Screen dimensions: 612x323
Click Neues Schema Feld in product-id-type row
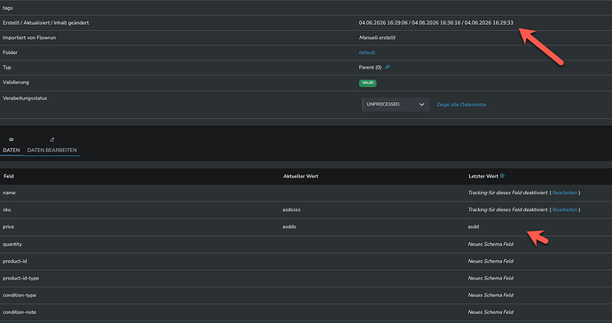490,278
